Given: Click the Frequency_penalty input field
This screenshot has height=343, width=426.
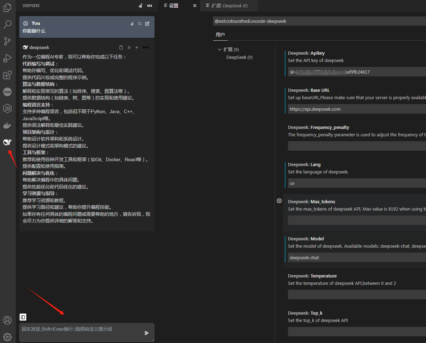Looking at the screenshot, I should coord(357,146).
